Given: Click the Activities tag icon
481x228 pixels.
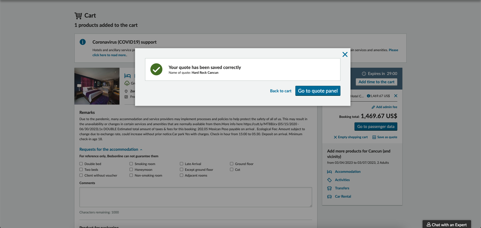Looking at the screenshot, I should [329, 180].
